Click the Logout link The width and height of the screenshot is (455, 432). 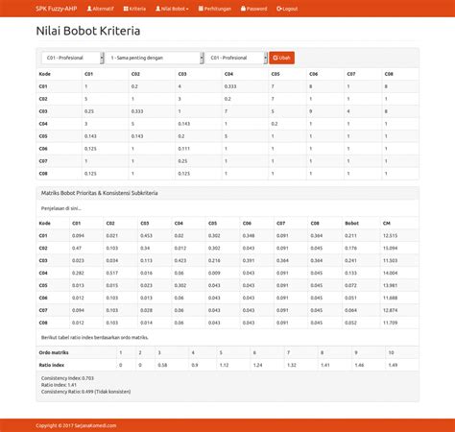click(x=287, y=9)
